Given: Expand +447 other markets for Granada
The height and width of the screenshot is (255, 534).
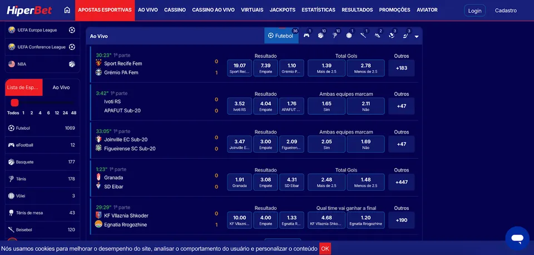Looking at the screenshot, I should [402, 182].
